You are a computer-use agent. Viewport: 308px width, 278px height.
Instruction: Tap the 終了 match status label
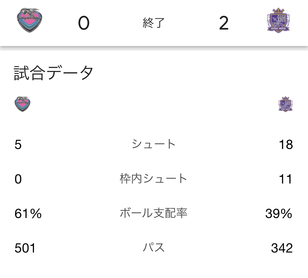coord(154,24)
